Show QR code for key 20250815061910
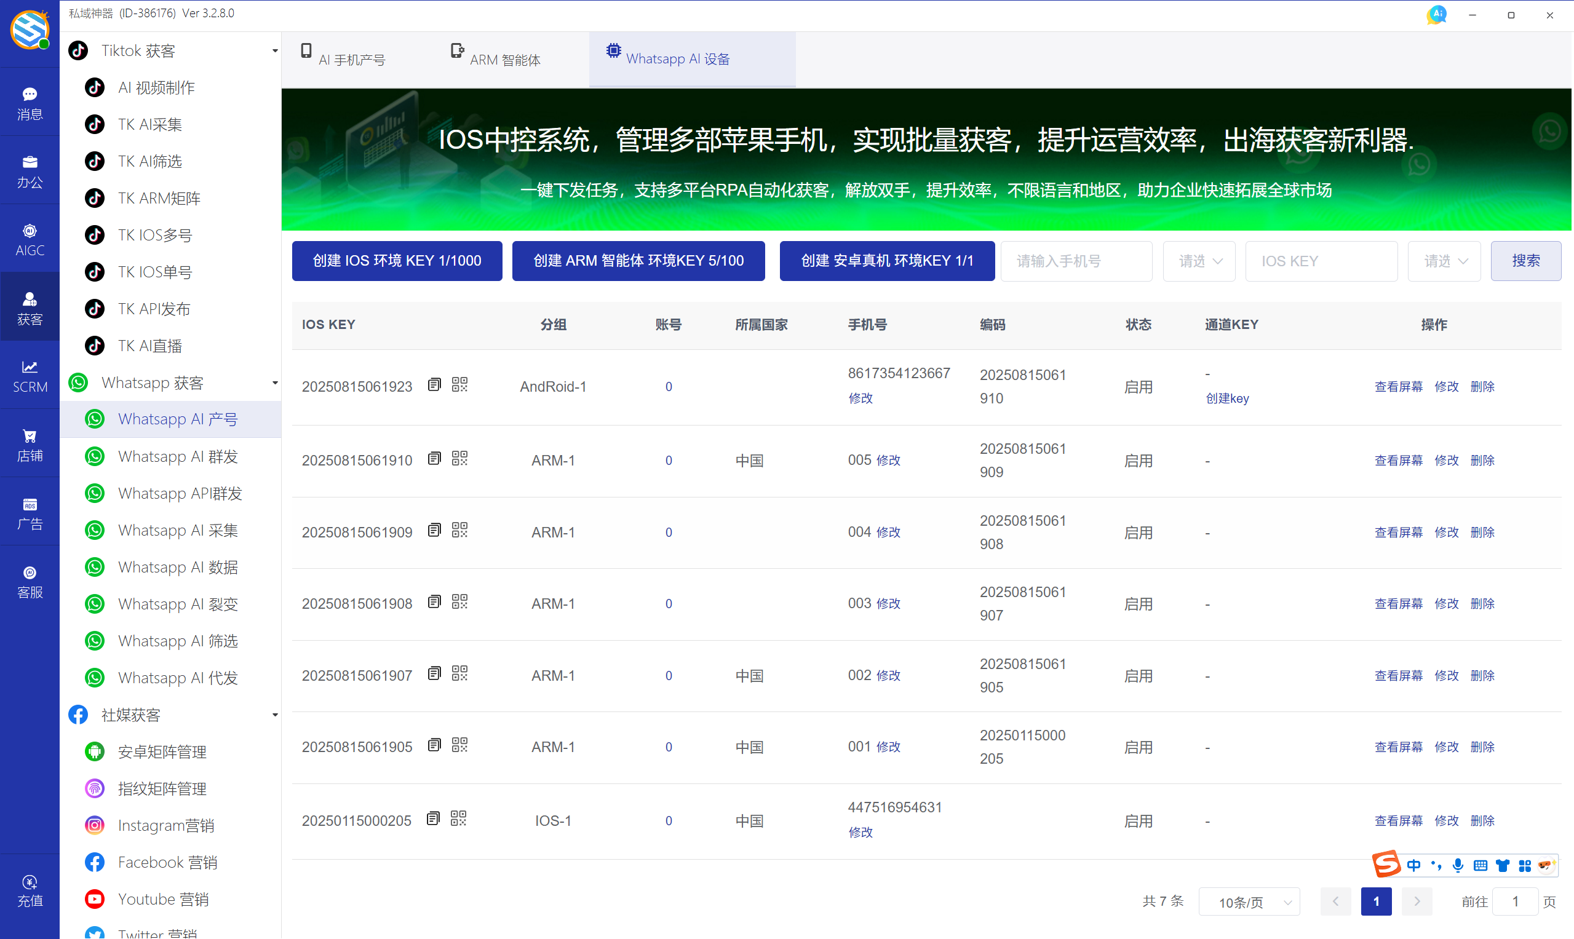Image resolution: width=1574 pixels, height=939 pixels. 459,458
